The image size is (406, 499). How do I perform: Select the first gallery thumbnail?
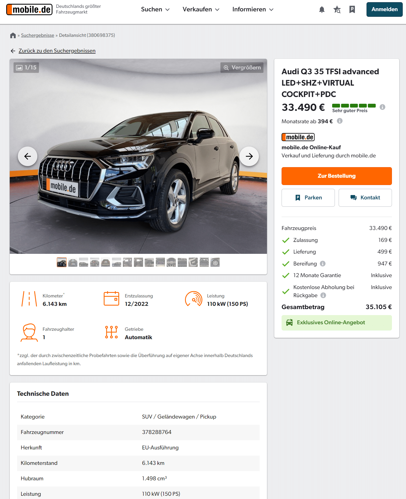[62, 262]
